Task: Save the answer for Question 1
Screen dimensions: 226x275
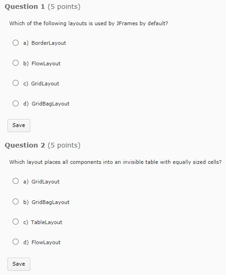Action: tap(19, 126)
